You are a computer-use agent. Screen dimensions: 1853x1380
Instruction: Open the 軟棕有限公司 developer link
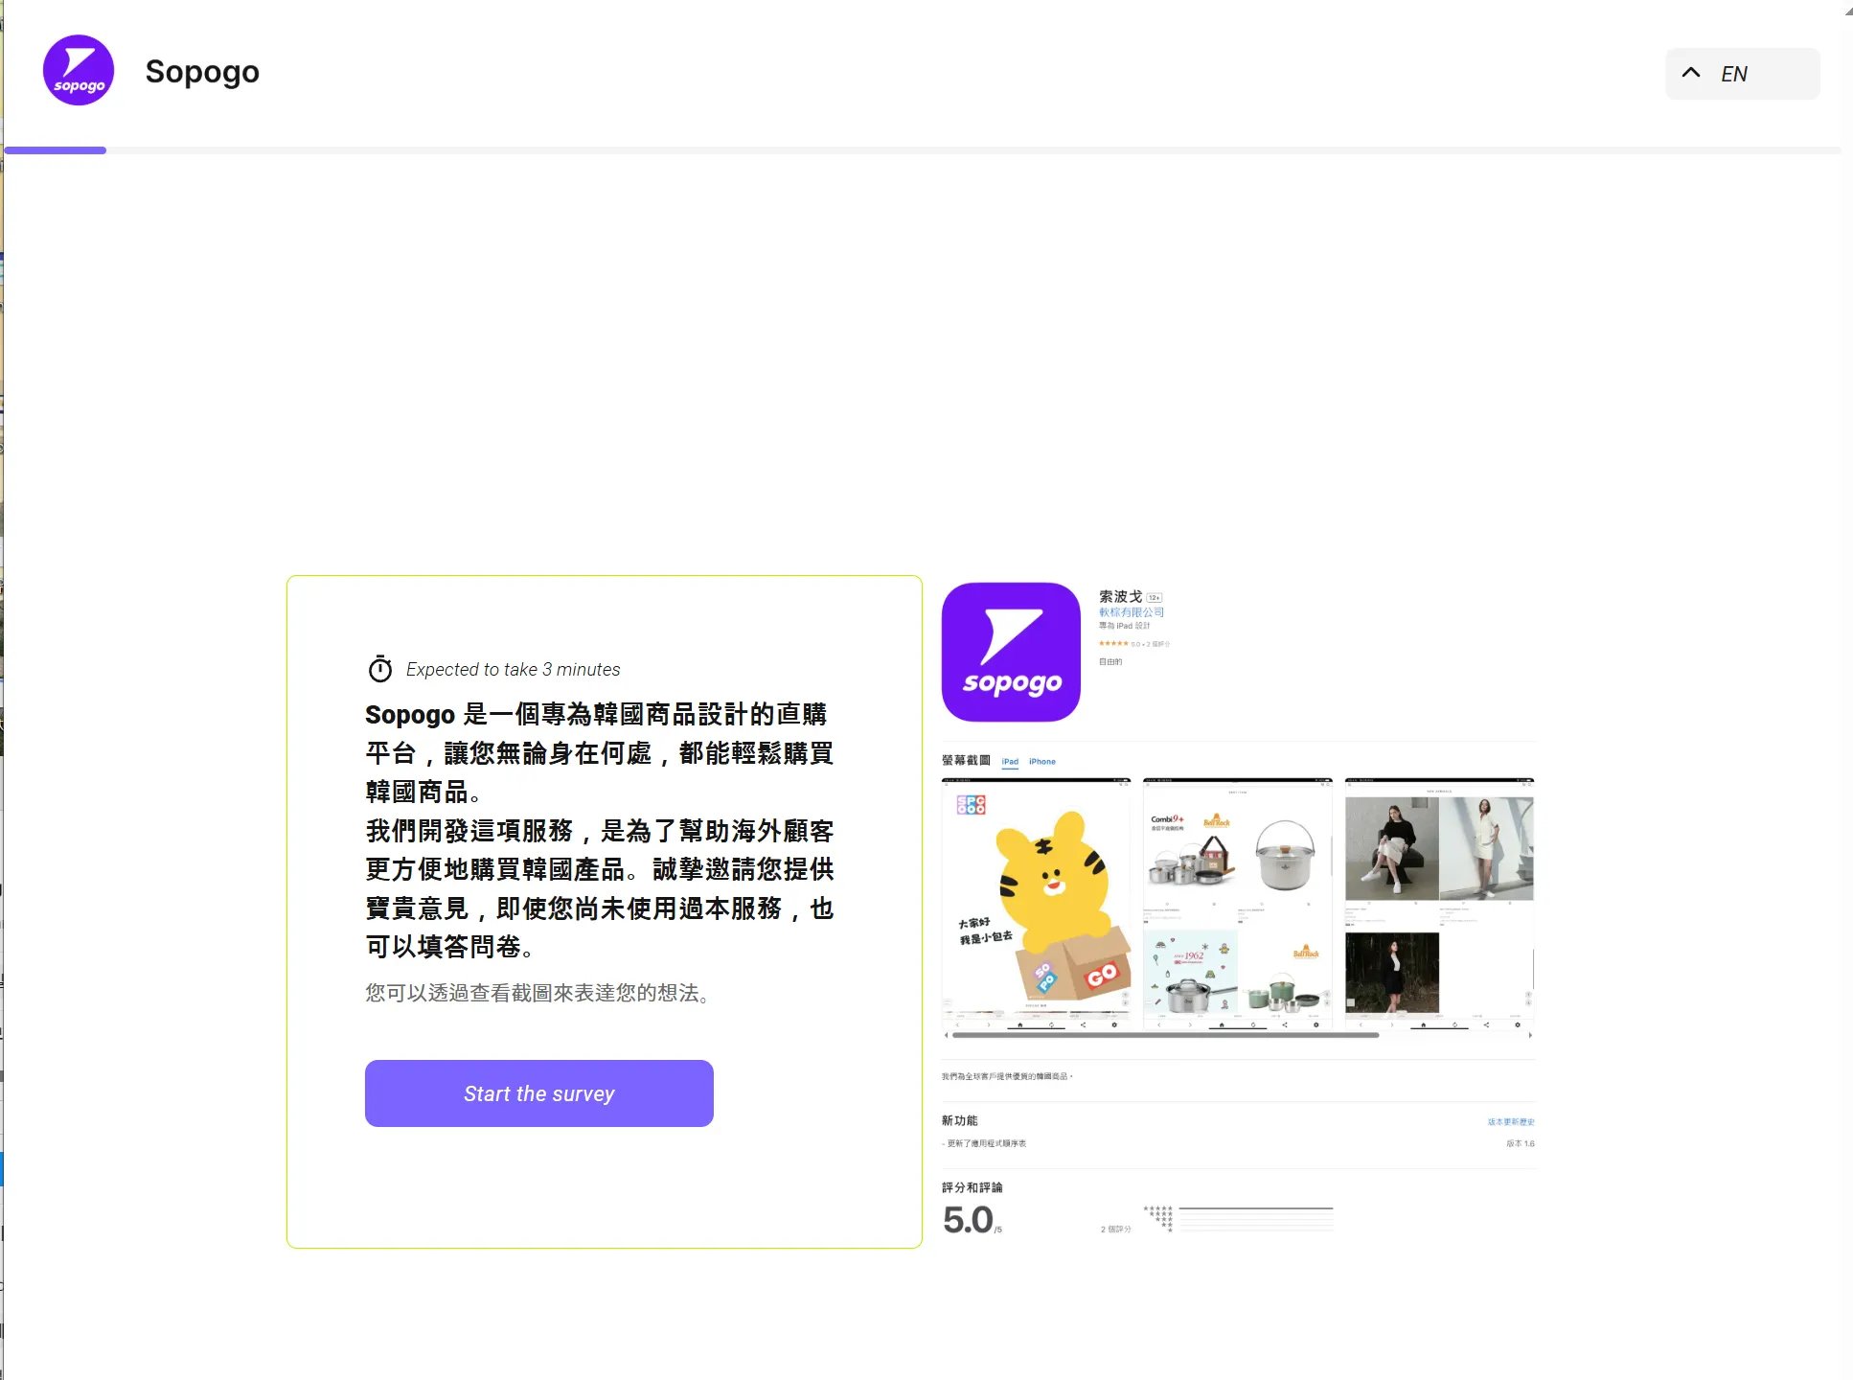click(x=1131, y=612)
